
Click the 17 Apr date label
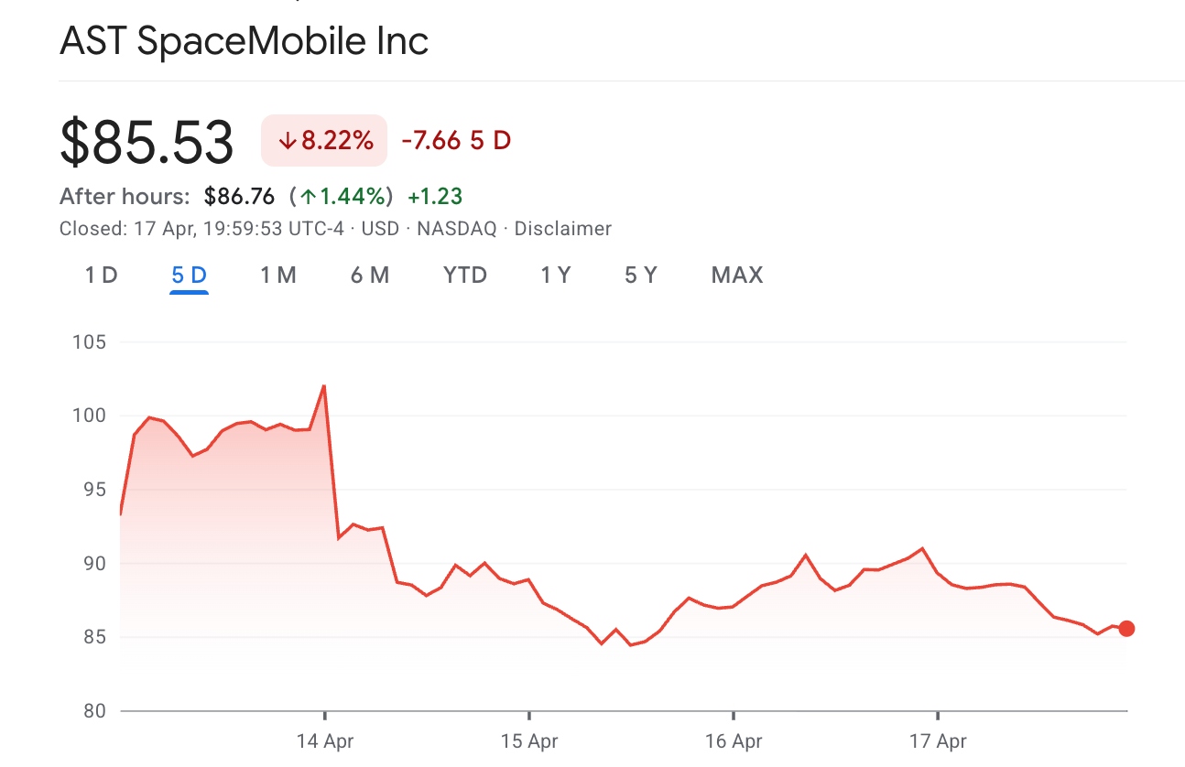(938, 741)
